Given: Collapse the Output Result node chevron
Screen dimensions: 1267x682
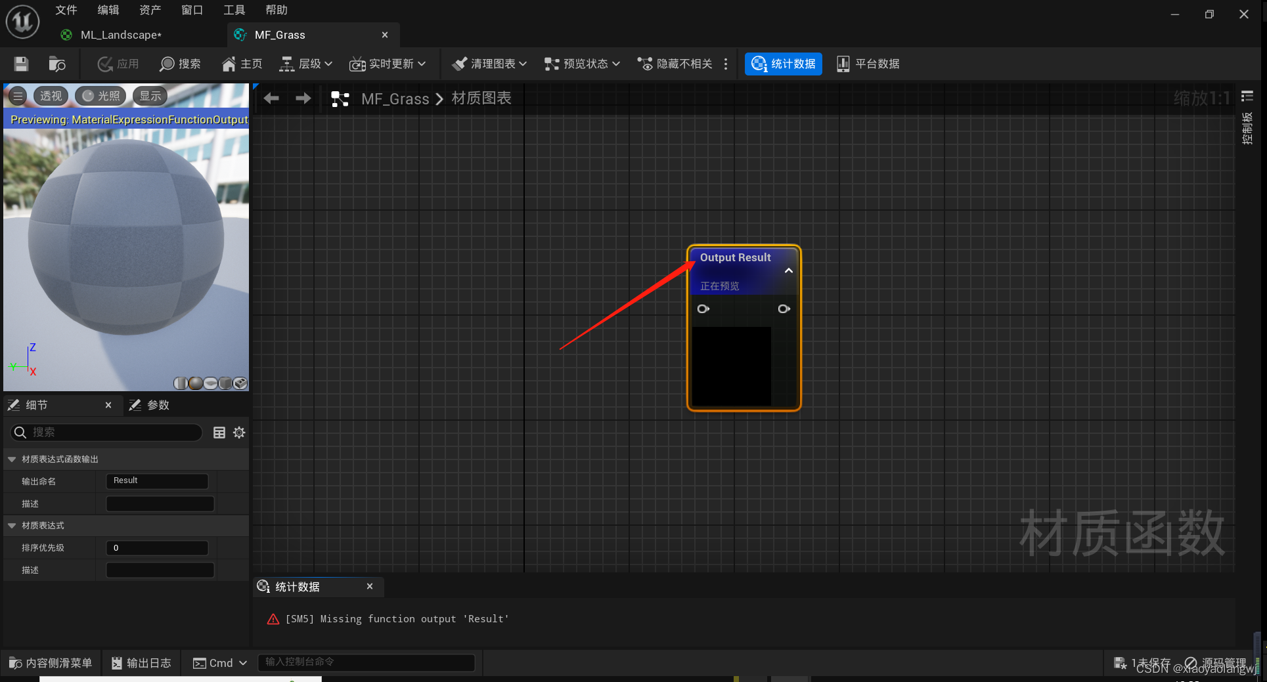Looking at the screenshot, I should (789, 270).
